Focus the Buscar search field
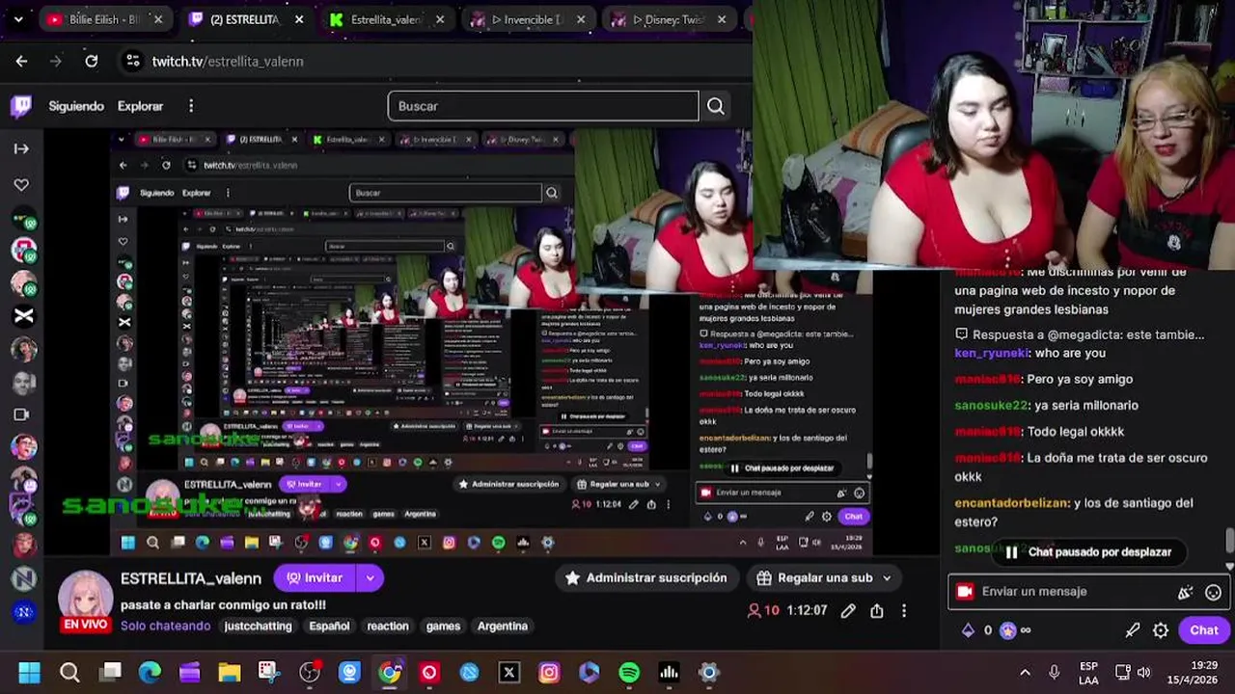1235x694 pixels. click(x=543, y=106)
